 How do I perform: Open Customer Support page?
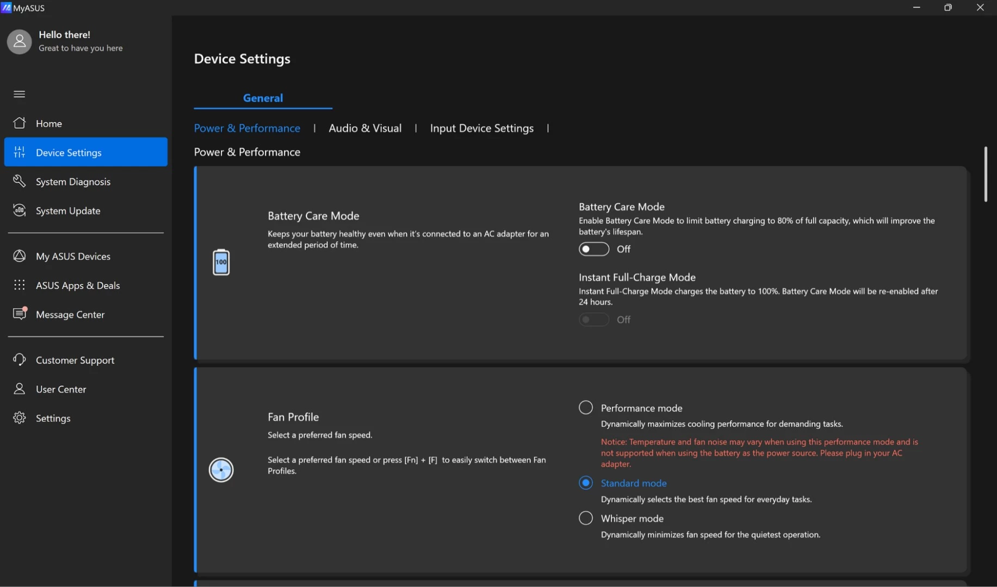[x=75, y=360]
